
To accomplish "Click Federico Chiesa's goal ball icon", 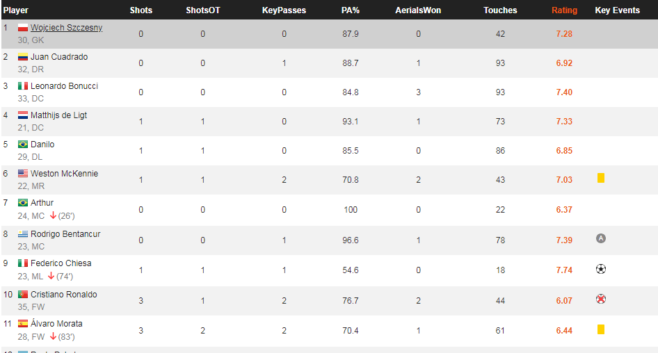I will [601, 269].
